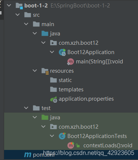Click the green lock visibility icon on contextLoads
The image size is (138, 160).
pyautogui.click(x=78, y=145)
